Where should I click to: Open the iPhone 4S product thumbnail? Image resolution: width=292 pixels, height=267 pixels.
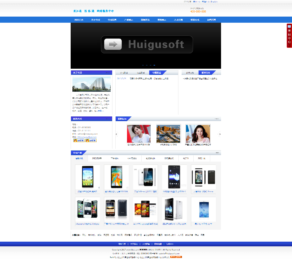(88, 209)
